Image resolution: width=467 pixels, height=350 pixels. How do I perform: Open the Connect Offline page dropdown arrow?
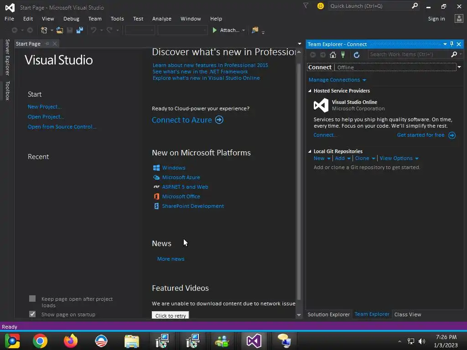coord(459,67)
